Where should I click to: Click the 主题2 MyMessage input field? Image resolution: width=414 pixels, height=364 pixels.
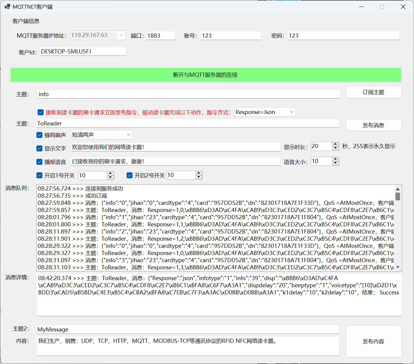[187, 329]
